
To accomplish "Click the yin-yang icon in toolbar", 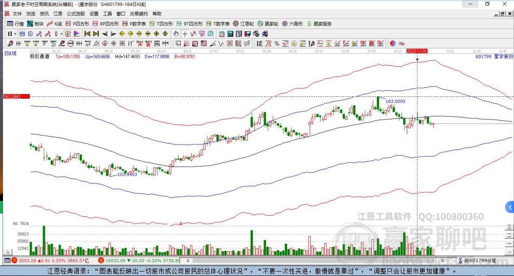I will pyautogui.click(x=393, y=44).
